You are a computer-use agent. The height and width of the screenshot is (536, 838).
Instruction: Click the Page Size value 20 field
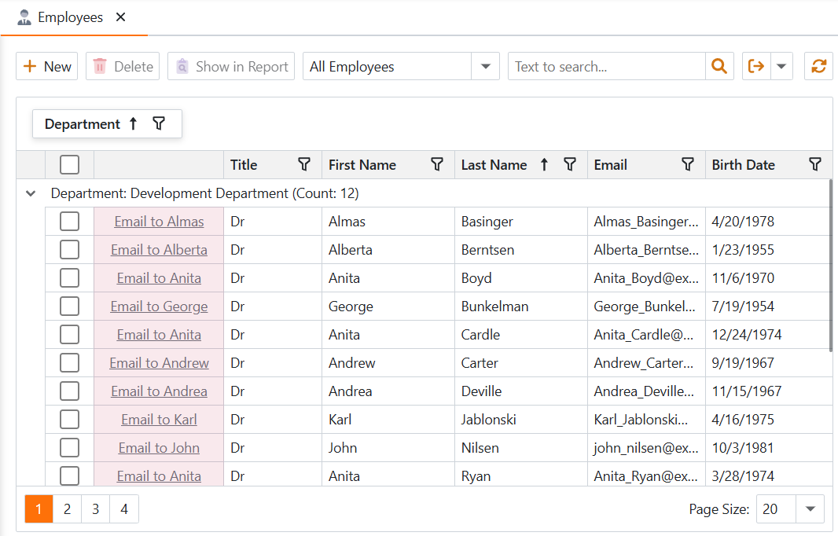pyautogui.click(x=776, y=508)
